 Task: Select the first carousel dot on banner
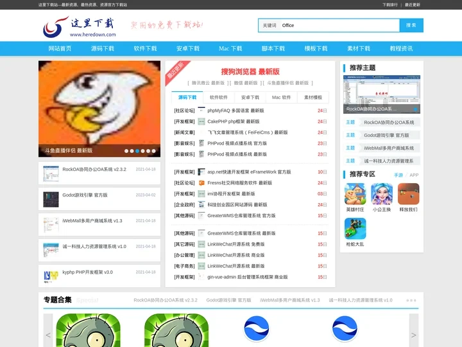(x=126, y=151)
